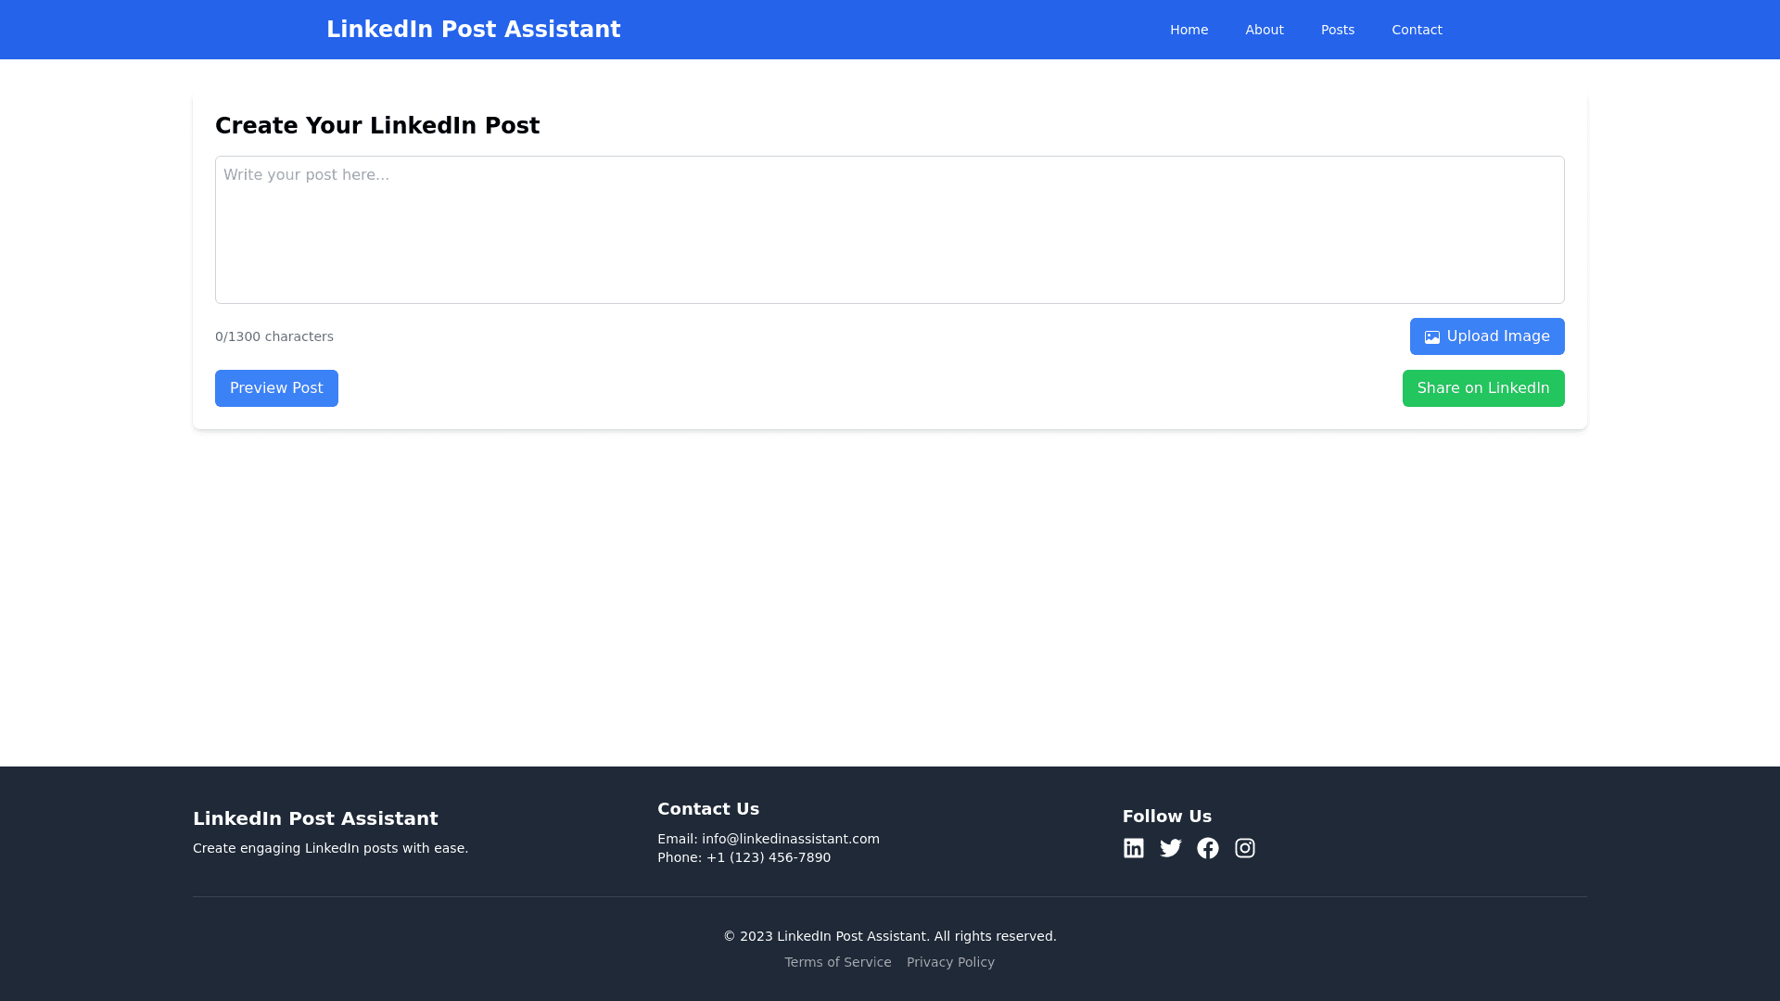Open Contact from the top navigation

[x=1416, y=30]
